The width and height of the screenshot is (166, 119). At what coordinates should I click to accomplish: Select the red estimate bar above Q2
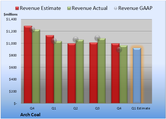(x=72, y=73)
